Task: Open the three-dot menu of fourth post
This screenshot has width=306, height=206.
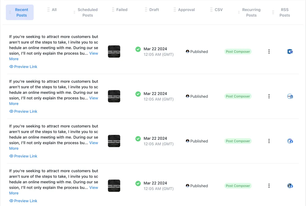Action: (269, 186)
